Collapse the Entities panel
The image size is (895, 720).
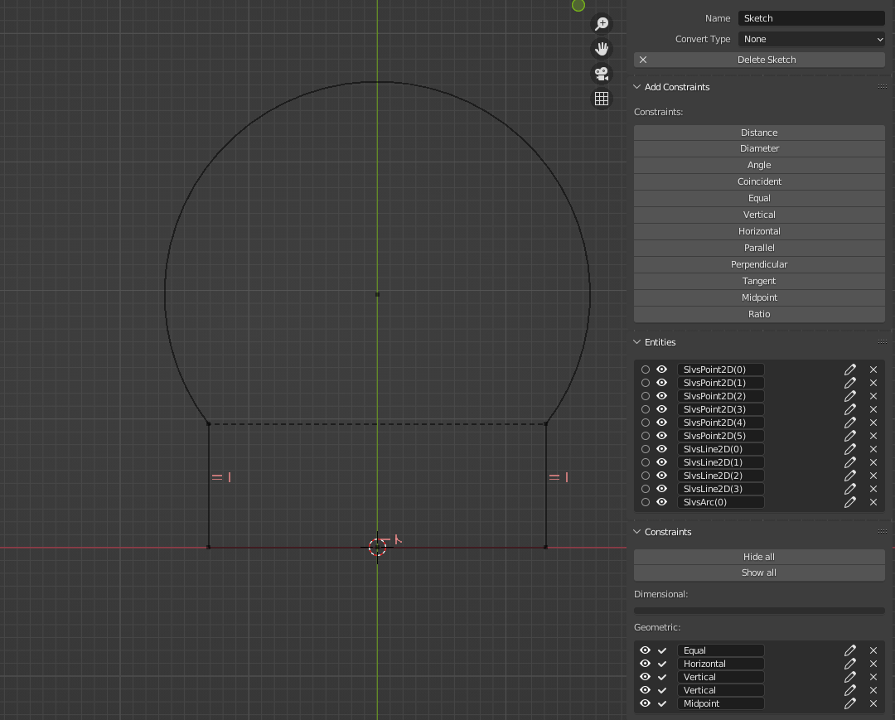pyautogui.click(x=636, y=342)
